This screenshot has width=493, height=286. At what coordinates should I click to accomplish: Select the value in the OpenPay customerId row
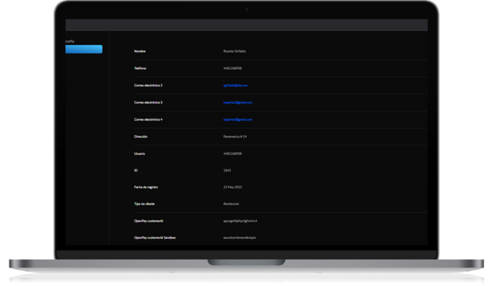(x=240, y=221)
